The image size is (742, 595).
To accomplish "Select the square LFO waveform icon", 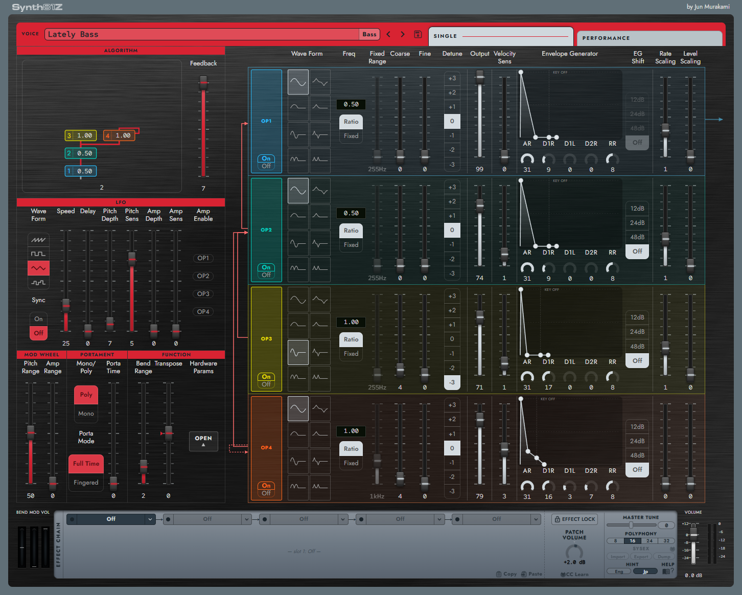I will point(38,254).
